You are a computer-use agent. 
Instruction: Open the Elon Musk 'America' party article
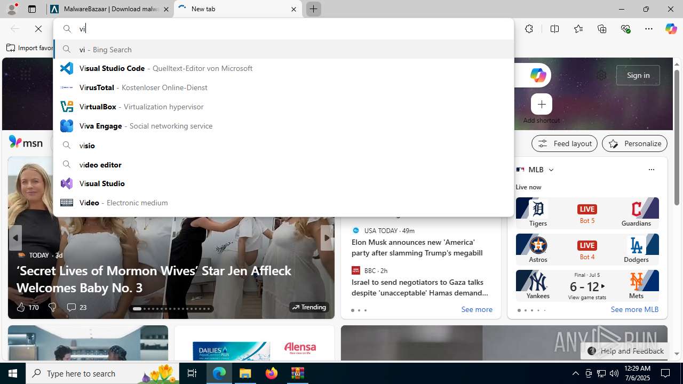(x=417, y=247)
